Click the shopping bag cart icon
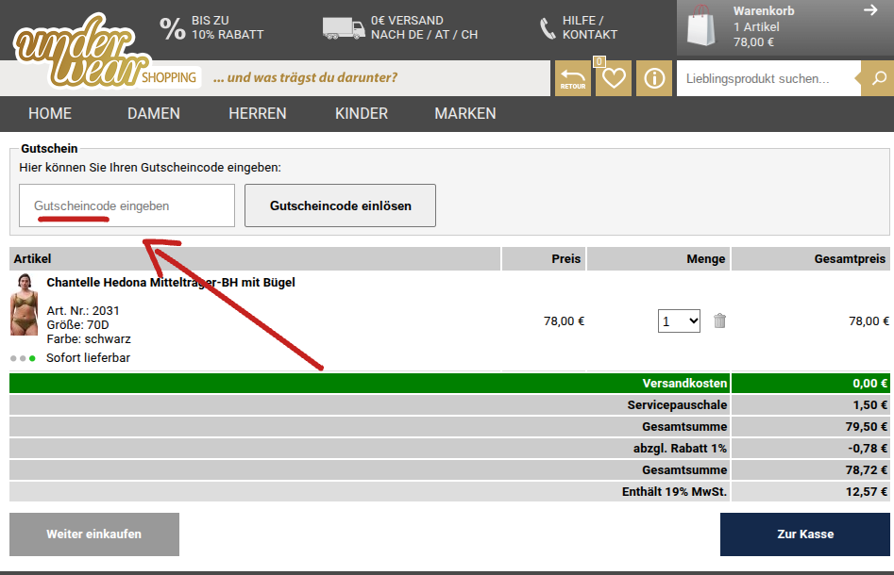The height and width of the screenshot is (575, 894). tap(701, 26)
